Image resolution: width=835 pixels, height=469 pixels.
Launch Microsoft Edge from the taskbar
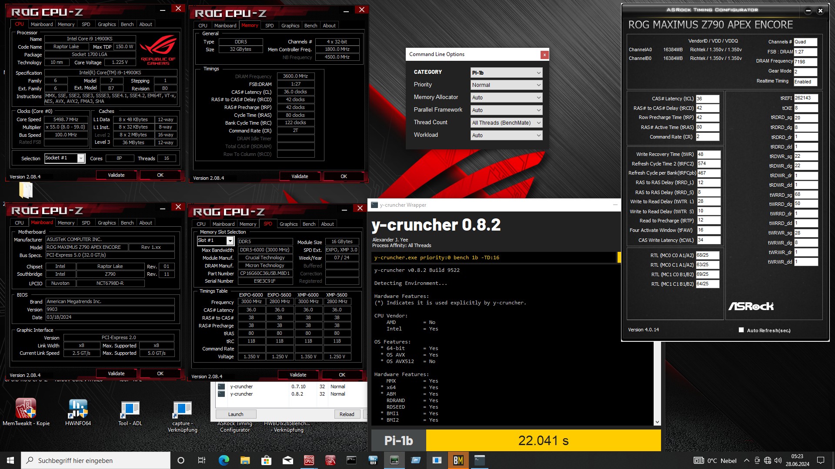click(x=224, y=460)
